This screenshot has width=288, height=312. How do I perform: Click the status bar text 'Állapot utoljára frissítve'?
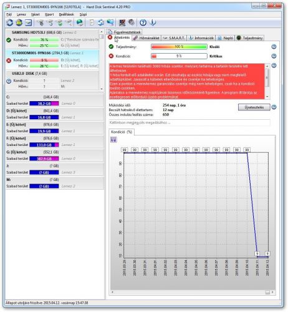(x=47, y=303)
